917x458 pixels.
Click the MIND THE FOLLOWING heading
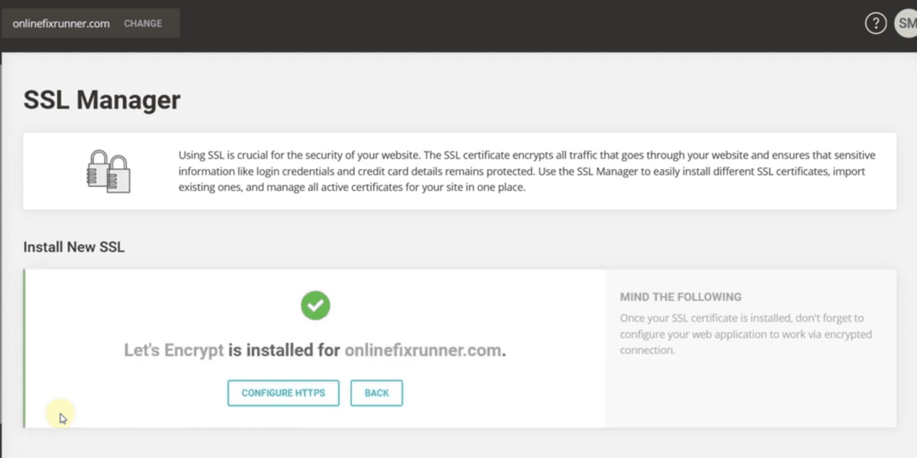click(681, 297)
